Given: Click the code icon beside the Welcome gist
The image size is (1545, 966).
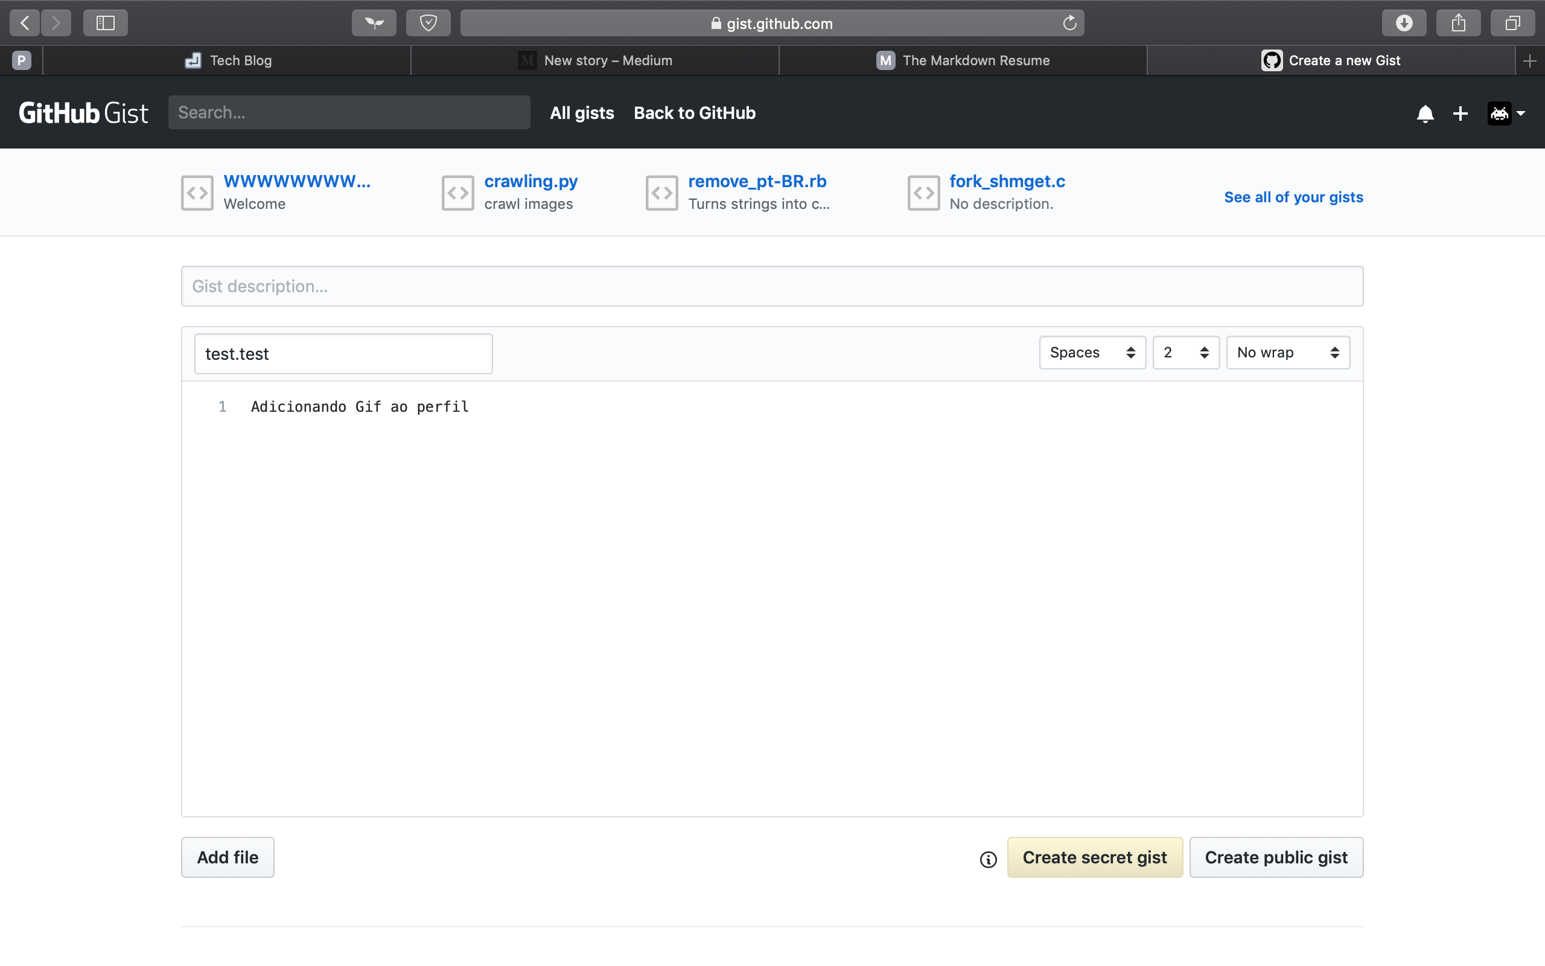Looking at the screenshot, I should pos(197,193).
